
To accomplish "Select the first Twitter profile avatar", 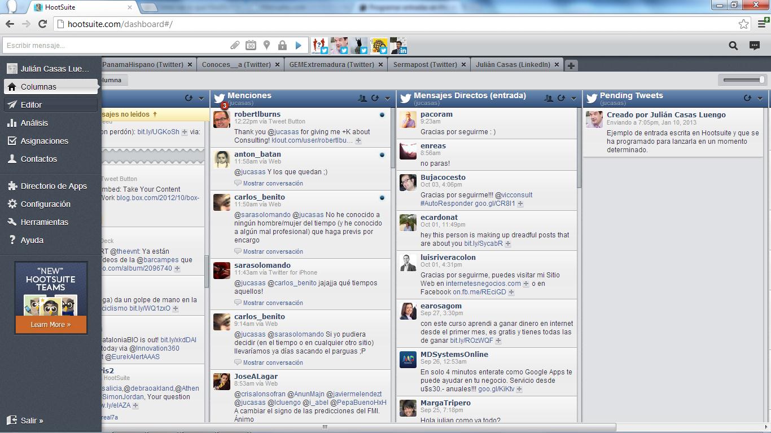I will 319,46.
